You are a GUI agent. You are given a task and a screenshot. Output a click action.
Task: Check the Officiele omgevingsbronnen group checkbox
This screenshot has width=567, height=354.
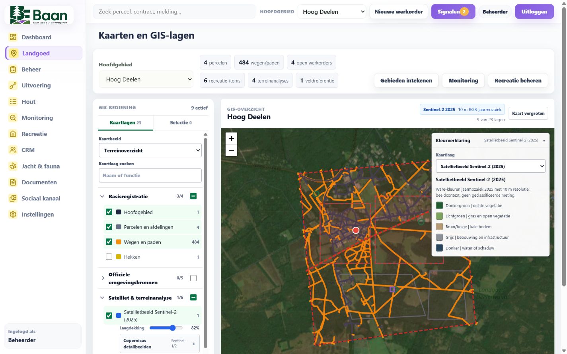pos(193,278)
